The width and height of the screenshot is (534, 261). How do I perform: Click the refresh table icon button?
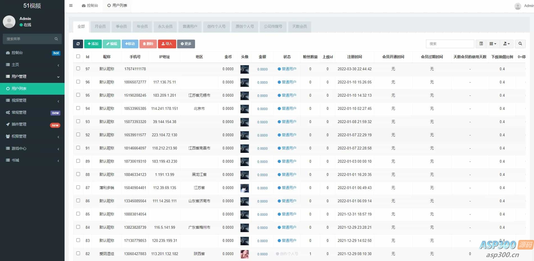coord(78,44)
